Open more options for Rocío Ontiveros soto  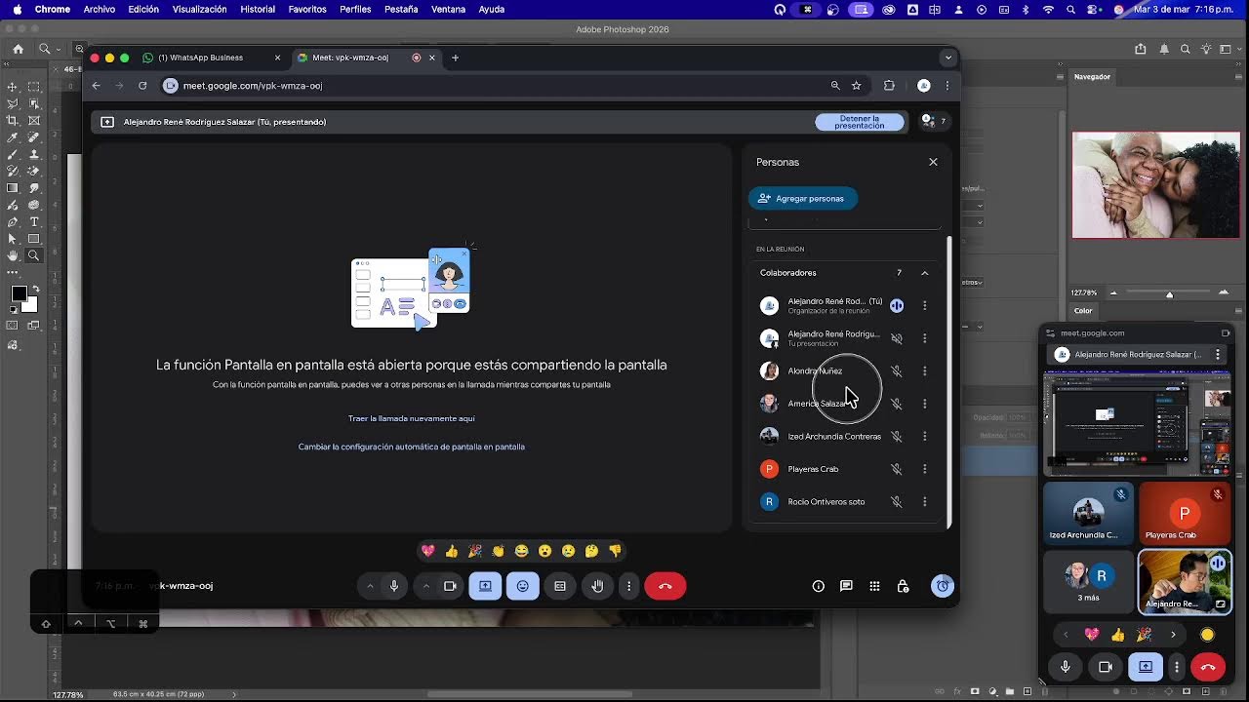point(925,501)
